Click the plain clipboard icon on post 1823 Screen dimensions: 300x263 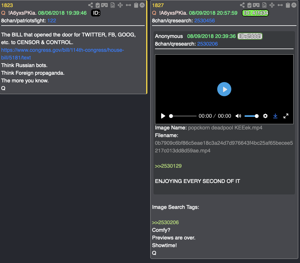pos(136,5)
